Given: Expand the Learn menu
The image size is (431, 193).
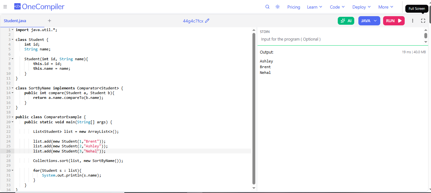Looking at the screenshot, I should tap(314, 7).
